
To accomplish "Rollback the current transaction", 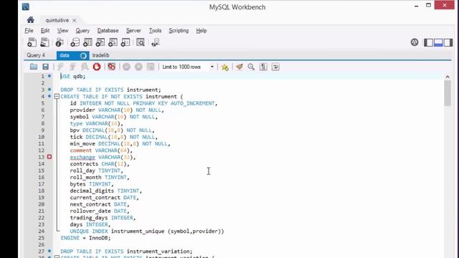I will click(x=138, y=67).
